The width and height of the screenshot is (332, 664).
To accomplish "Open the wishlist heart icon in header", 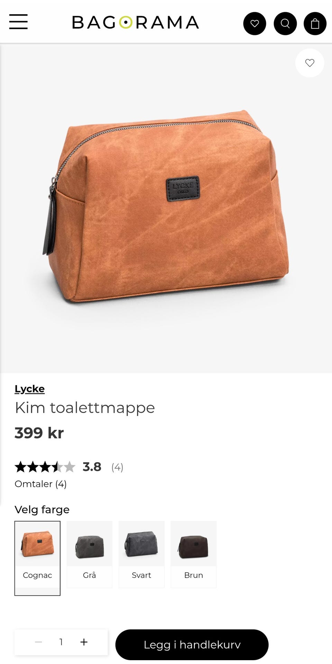I will point(255,24).
